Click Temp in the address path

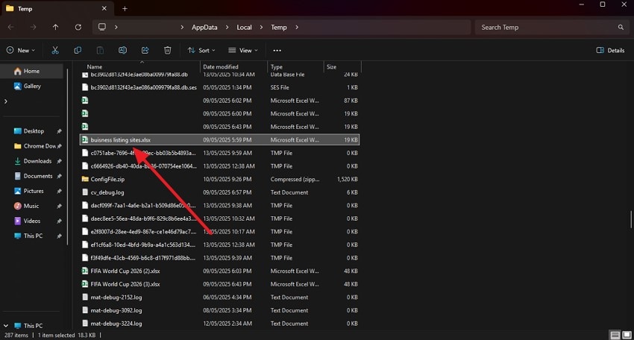(279, 27)
